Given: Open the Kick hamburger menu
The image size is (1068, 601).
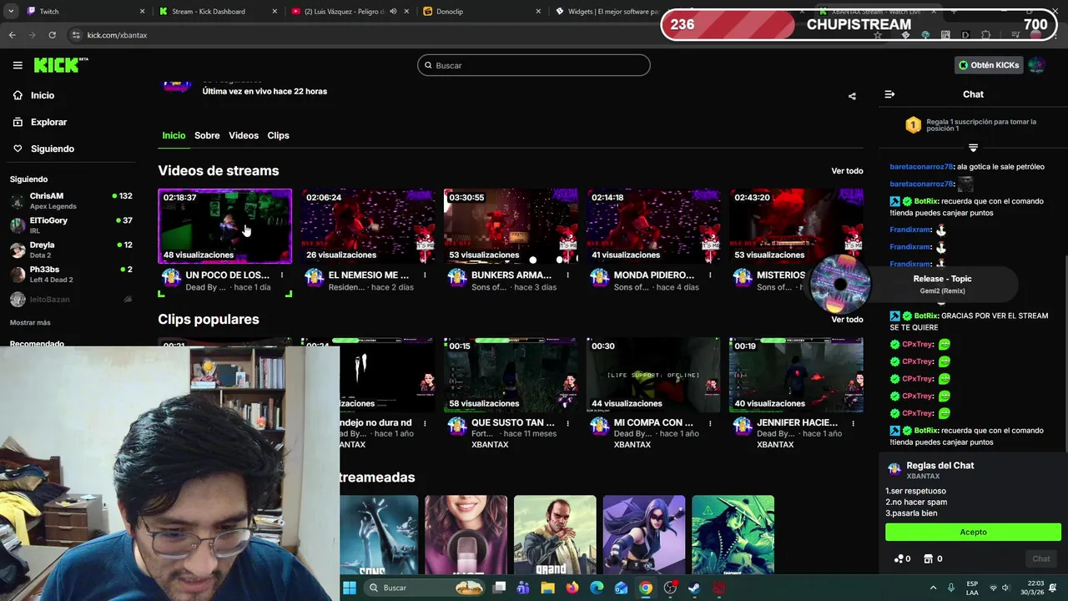Looking at the screenshot, I should [18, 65].
